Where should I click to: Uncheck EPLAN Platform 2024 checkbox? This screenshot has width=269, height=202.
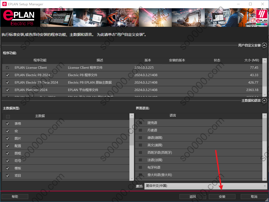point(7,90)
